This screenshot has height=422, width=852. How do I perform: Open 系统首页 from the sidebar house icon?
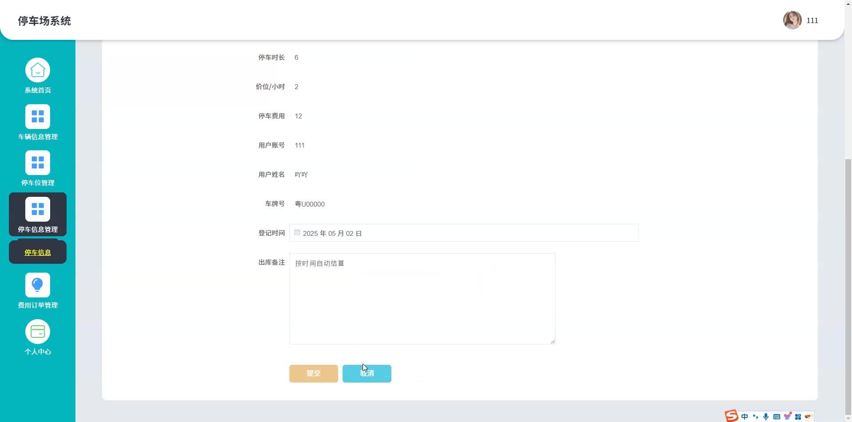click(x=38, y=70)
